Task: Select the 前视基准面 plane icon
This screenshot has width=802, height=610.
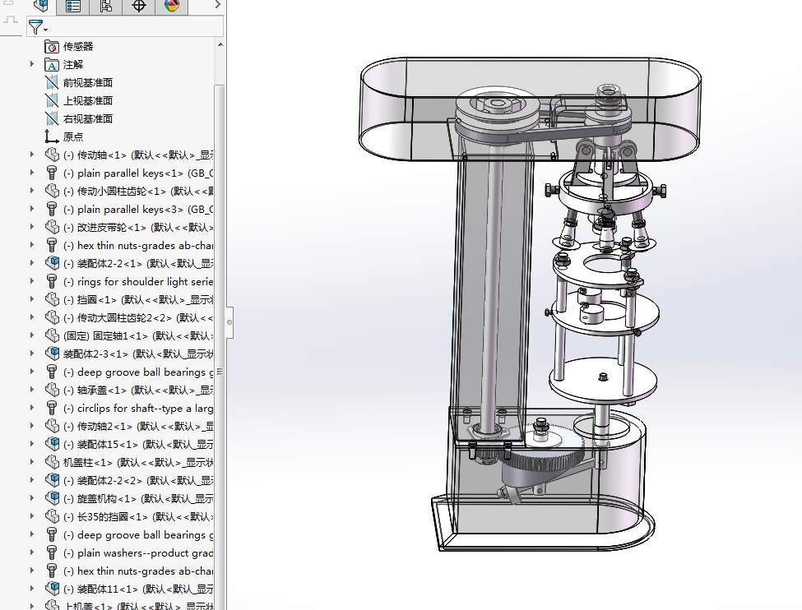Action: point(52,83)
